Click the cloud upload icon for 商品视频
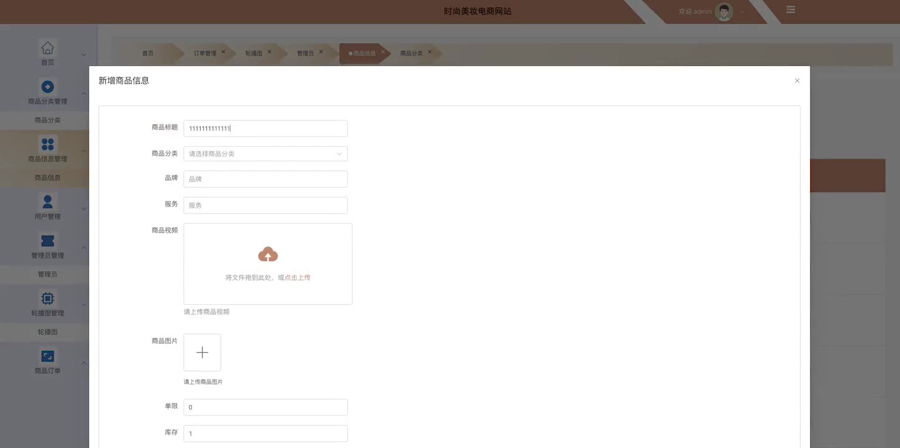 tap(268, 254)
